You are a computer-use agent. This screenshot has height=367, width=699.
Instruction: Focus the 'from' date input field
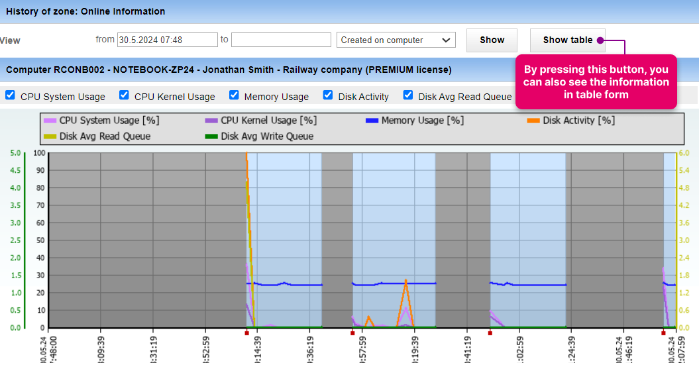tap(167, 40)
